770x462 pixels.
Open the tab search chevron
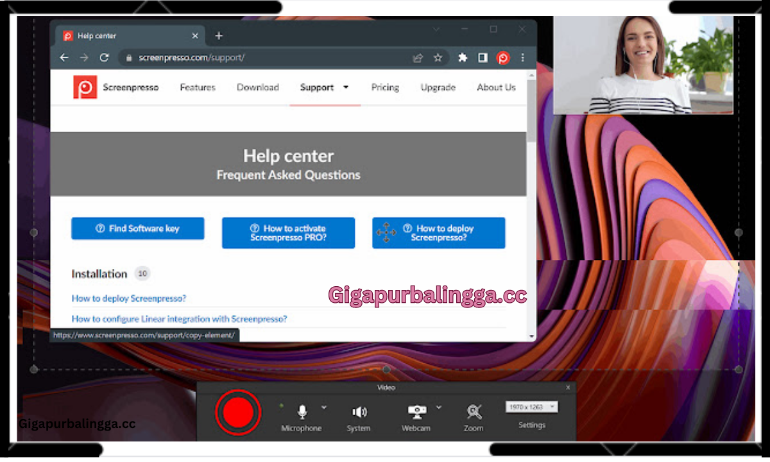436,30
